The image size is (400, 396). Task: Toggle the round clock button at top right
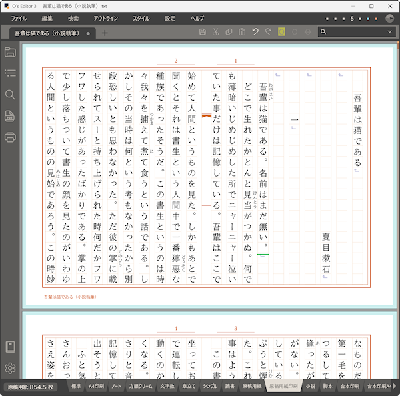pos(389,18)
